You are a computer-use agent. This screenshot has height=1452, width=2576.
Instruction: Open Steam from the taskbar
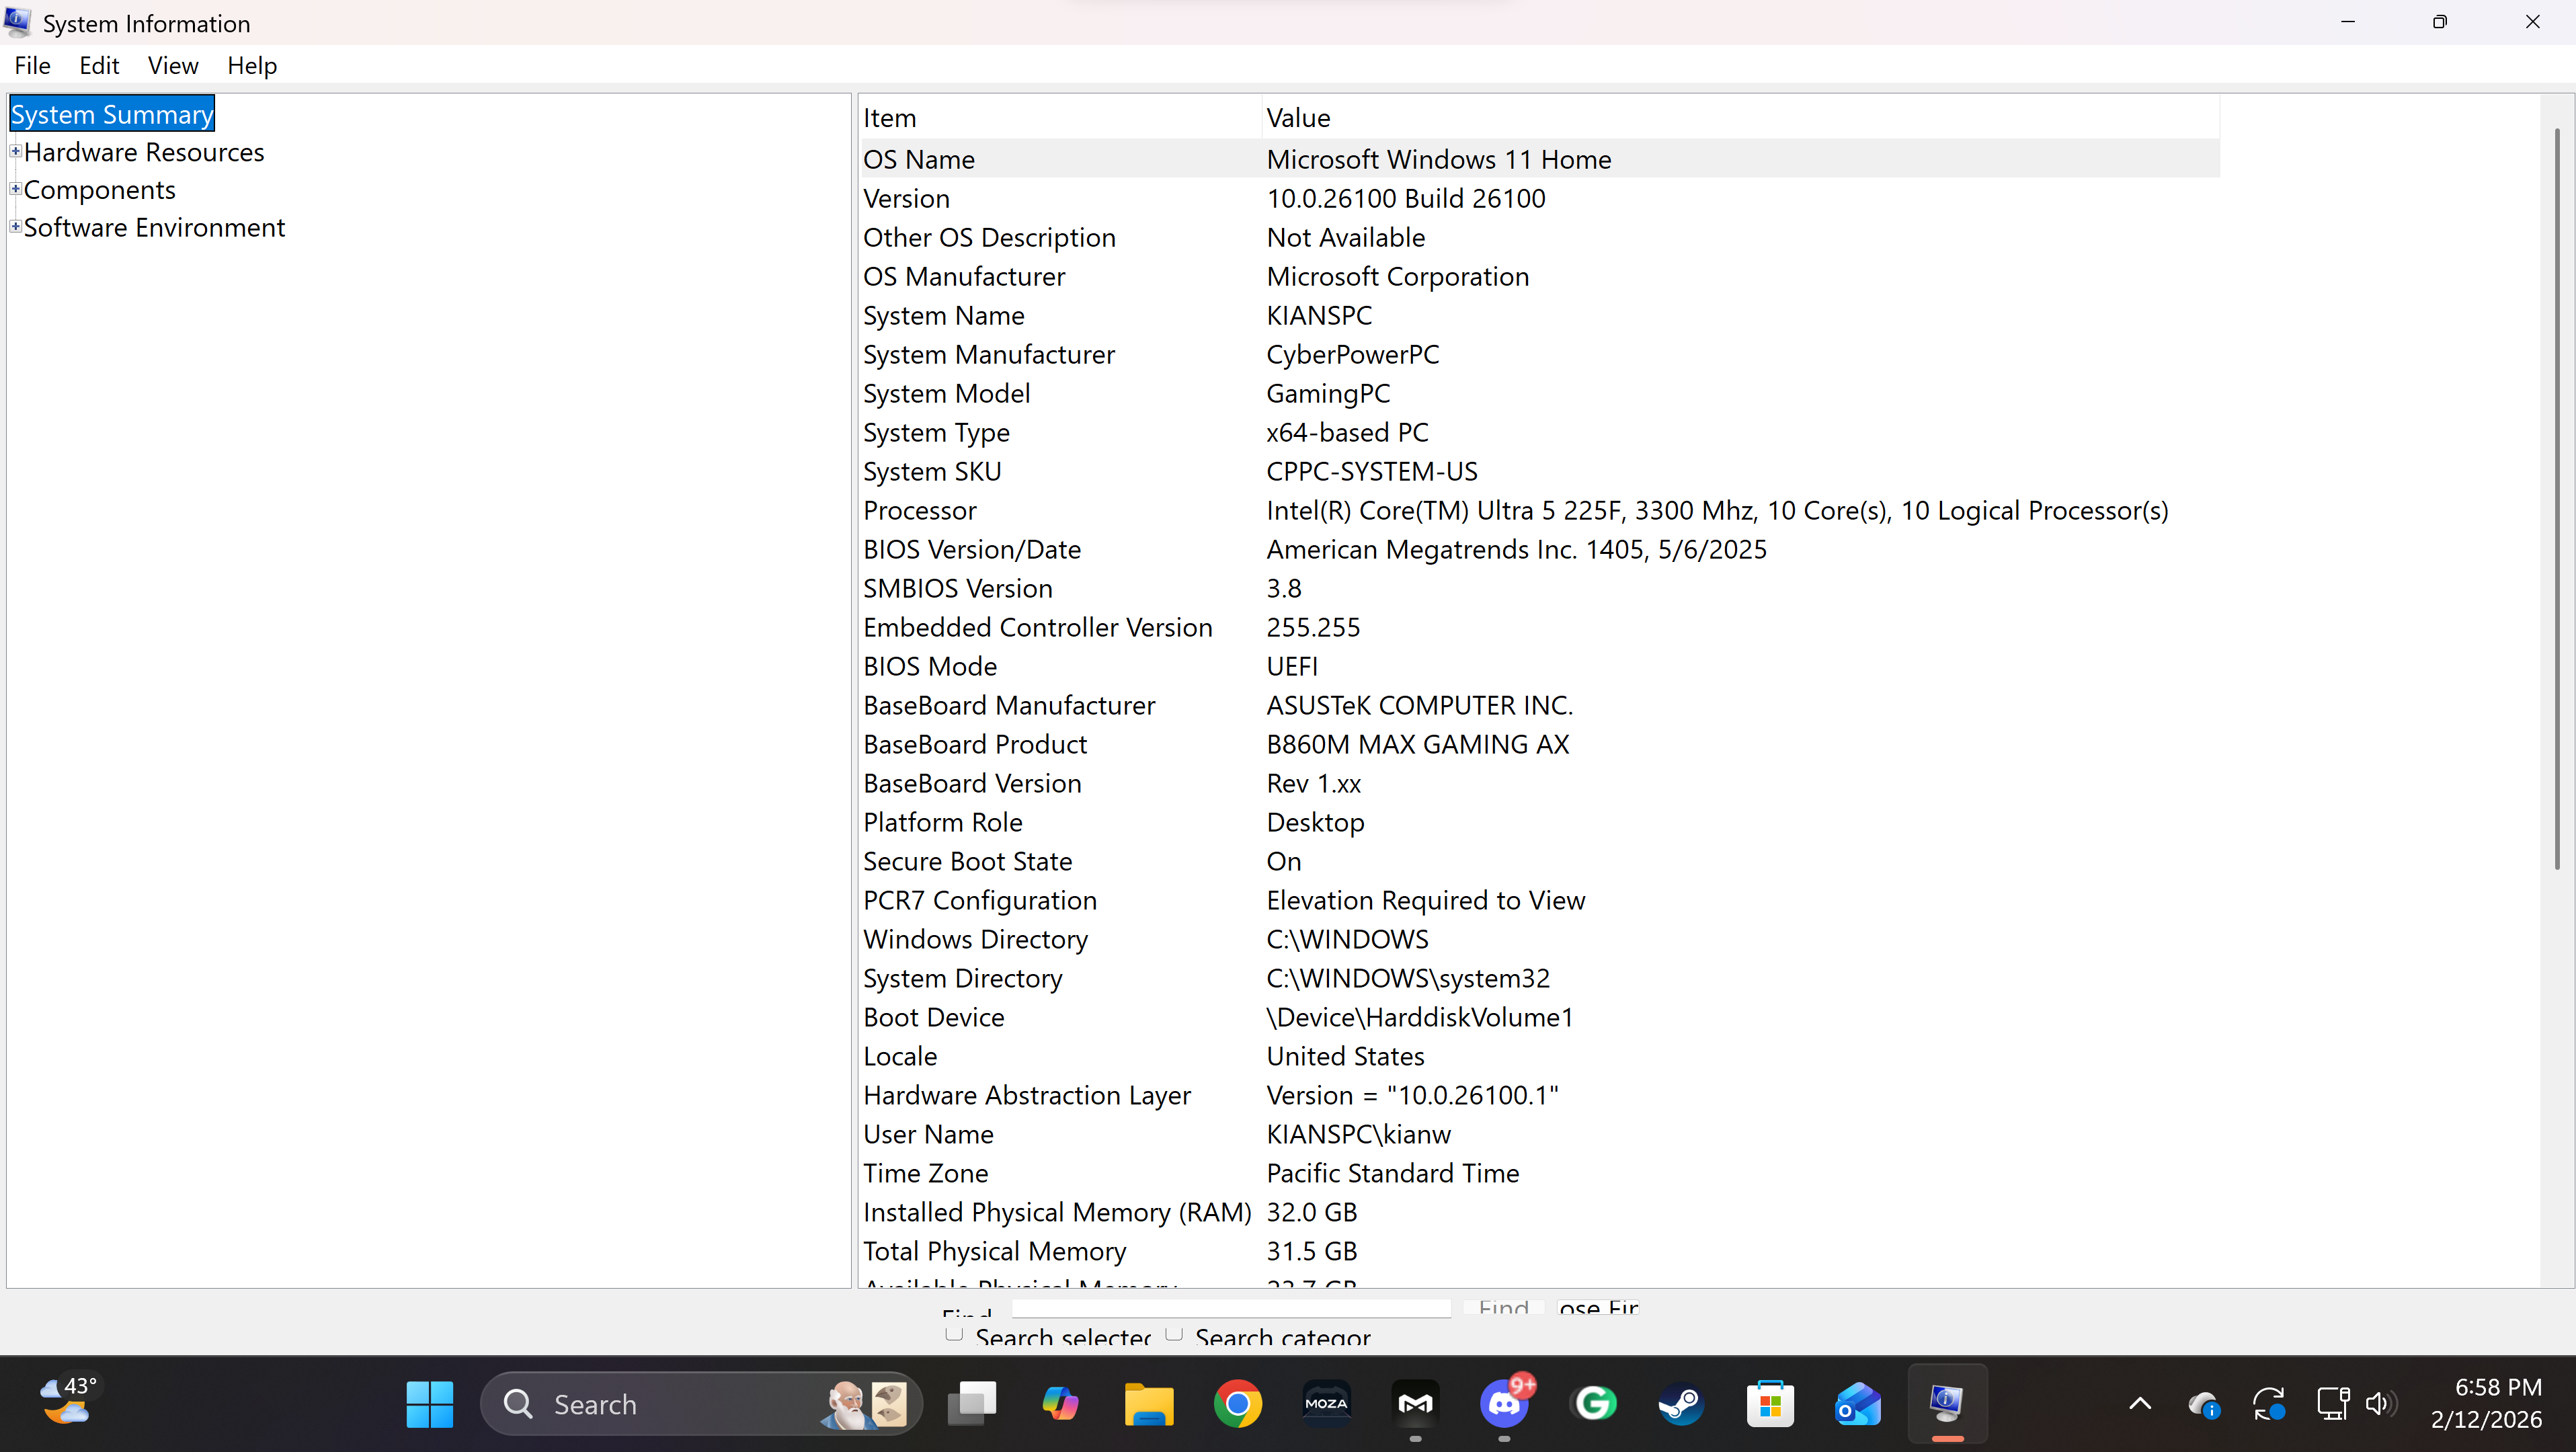pyautogui.click(x=1682, y=1404)
